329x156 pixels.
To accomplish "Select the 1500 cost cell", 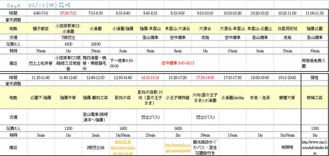I will tap(315, 128).
